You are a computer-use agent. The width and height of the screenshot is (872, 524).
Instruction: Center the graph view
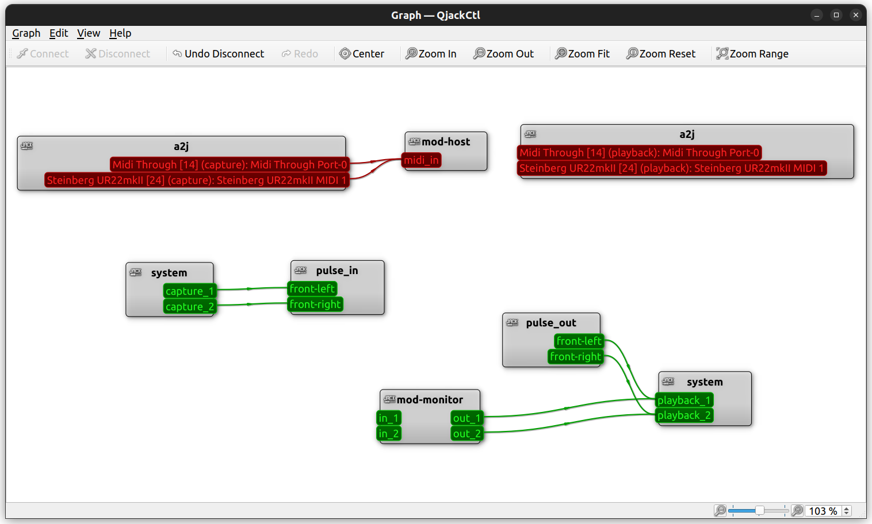pos(362,53)
